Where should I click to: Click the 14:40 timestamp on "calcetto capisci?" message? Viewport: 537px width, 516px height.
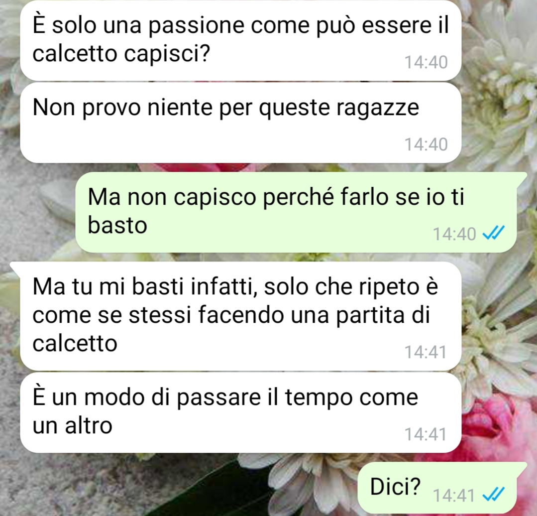tap(426, 62)
